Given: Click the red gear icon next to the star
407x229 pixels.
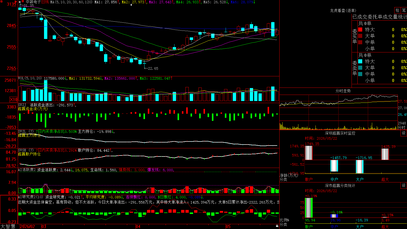Looking at the screenshot, I should tap(23, 2).
